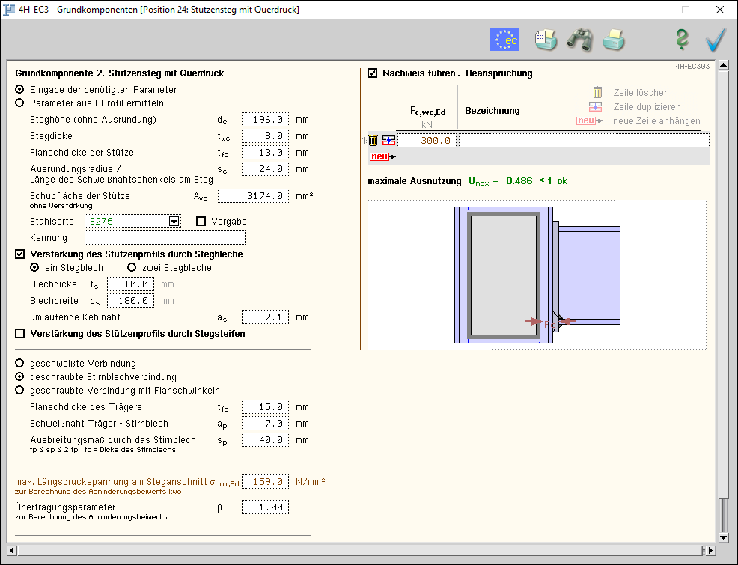Open the Stahlsorte S275 dropdown
Image resolution: width=738 pixels, height=565 pixels.
(174, 222)
